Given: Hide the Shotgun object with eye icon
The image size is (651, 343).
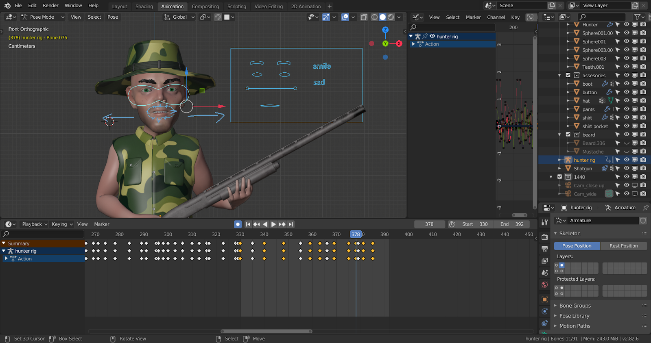Looking at the screenshot, I should [x=627, y=168].
